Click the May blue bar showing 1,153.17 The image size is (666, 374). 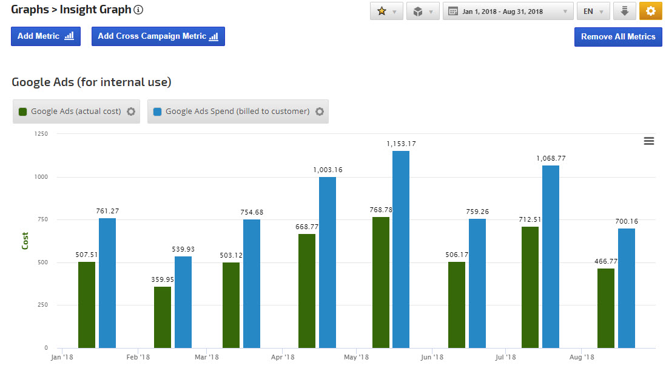[401, 249]
